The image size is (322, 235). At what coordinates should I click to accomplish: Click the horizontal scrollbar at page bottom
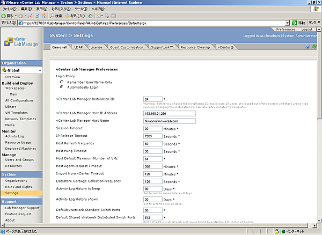coord(156,225)
